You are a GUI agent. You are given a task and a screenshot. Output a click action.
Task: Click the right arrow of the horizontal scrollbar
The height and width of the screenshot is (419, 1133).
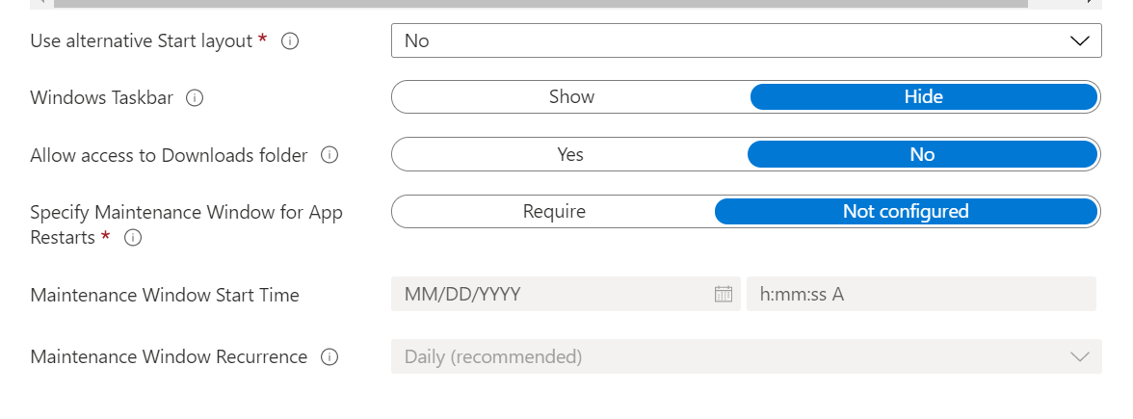click(1093, 3)
